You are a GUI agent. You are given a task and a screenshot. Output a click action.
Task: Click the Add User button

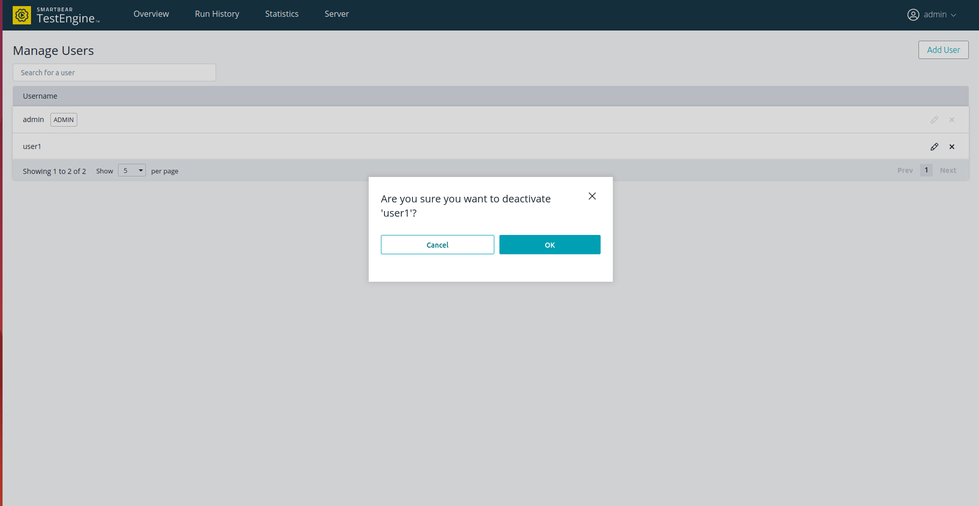(943, 50)
